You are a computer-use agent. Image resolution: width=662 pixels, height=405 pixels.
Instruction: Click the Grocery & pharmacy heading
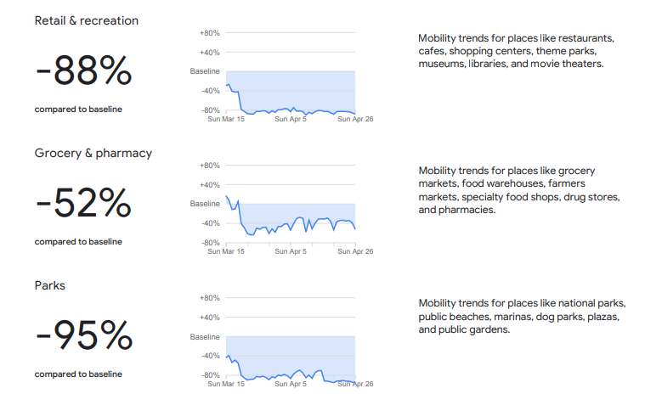tap(93, 153)
